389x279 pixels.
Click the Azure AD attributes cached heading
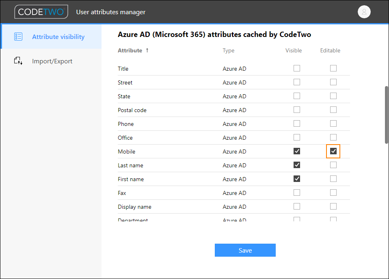(214, 34)
